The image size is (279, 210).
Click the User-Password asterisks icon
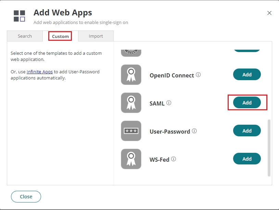coord(131,131)
